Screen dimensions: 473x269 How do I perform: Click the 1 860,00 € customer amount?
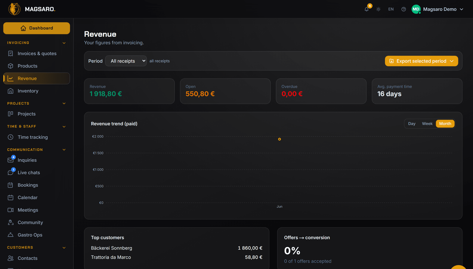pyautogui.click(x=250, y=248)
